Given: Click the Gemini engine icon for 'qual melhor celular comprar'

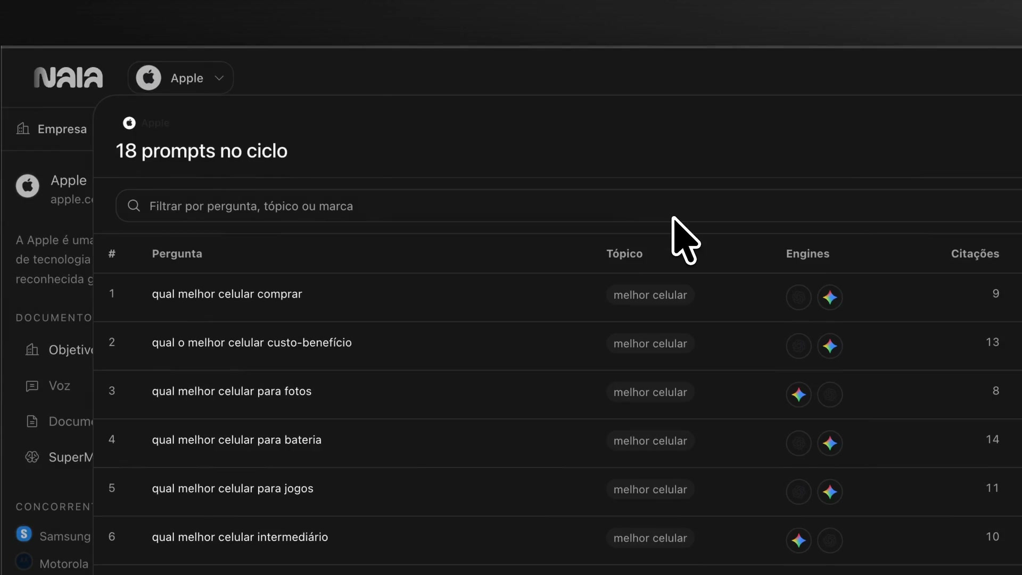Looking at the screenshot, I should point(830,297).
